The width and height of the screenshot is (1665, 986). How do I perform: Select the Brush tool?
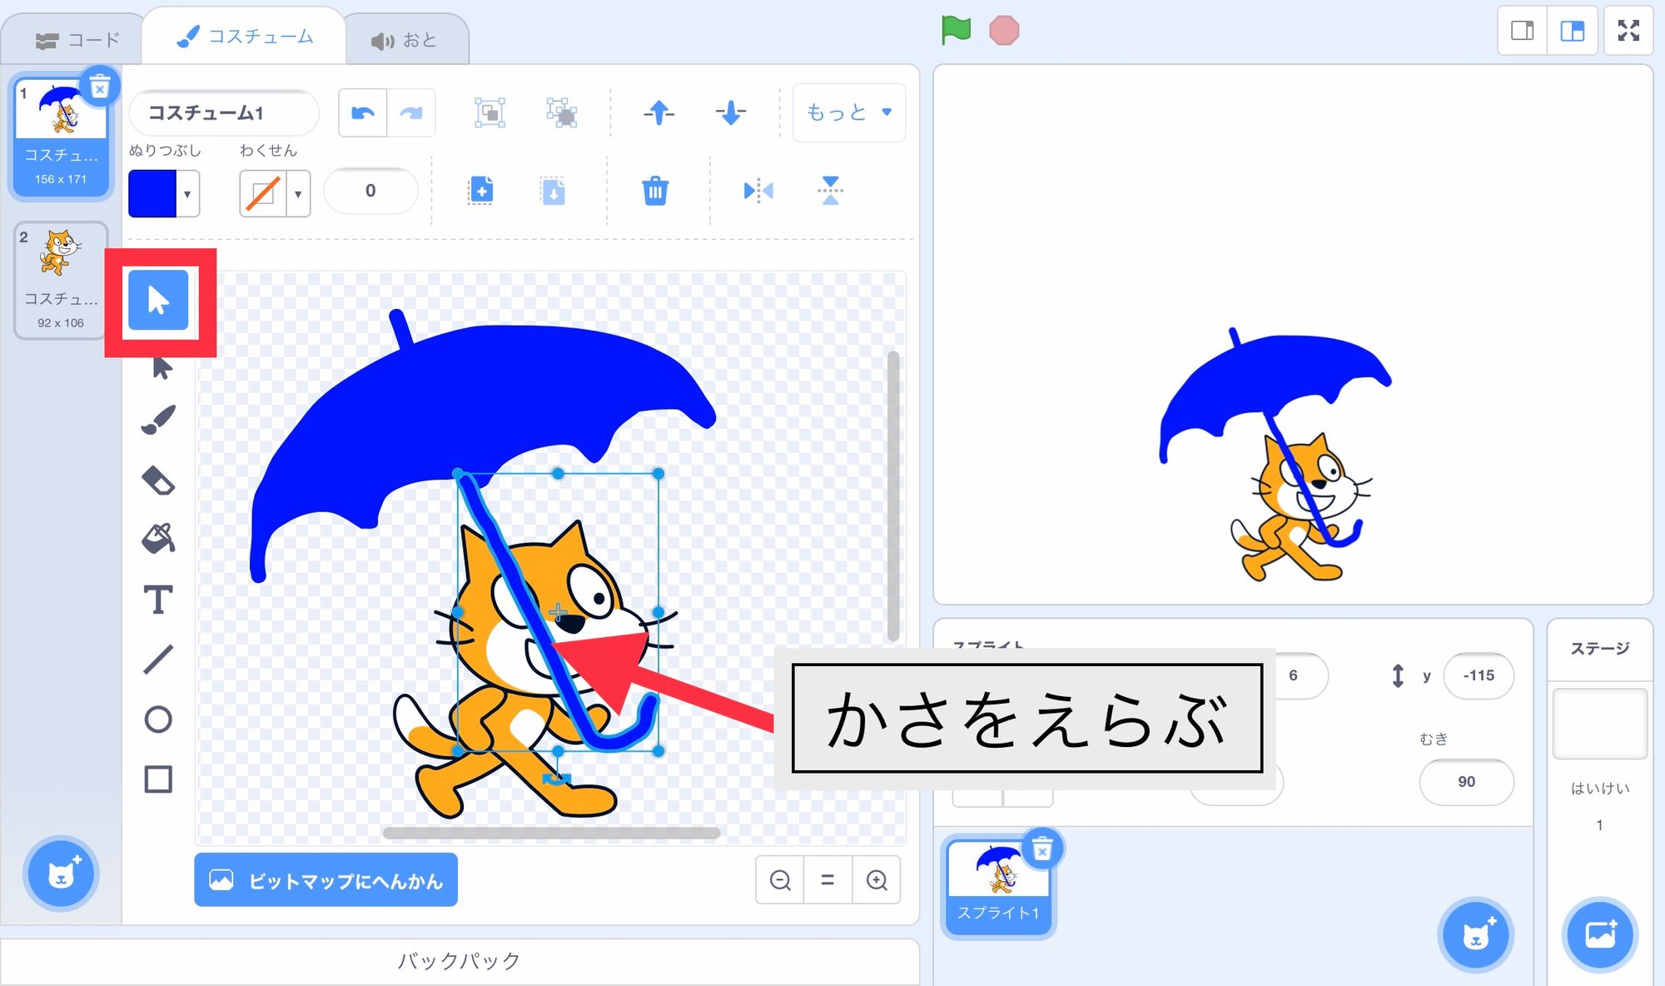[158, 420]
